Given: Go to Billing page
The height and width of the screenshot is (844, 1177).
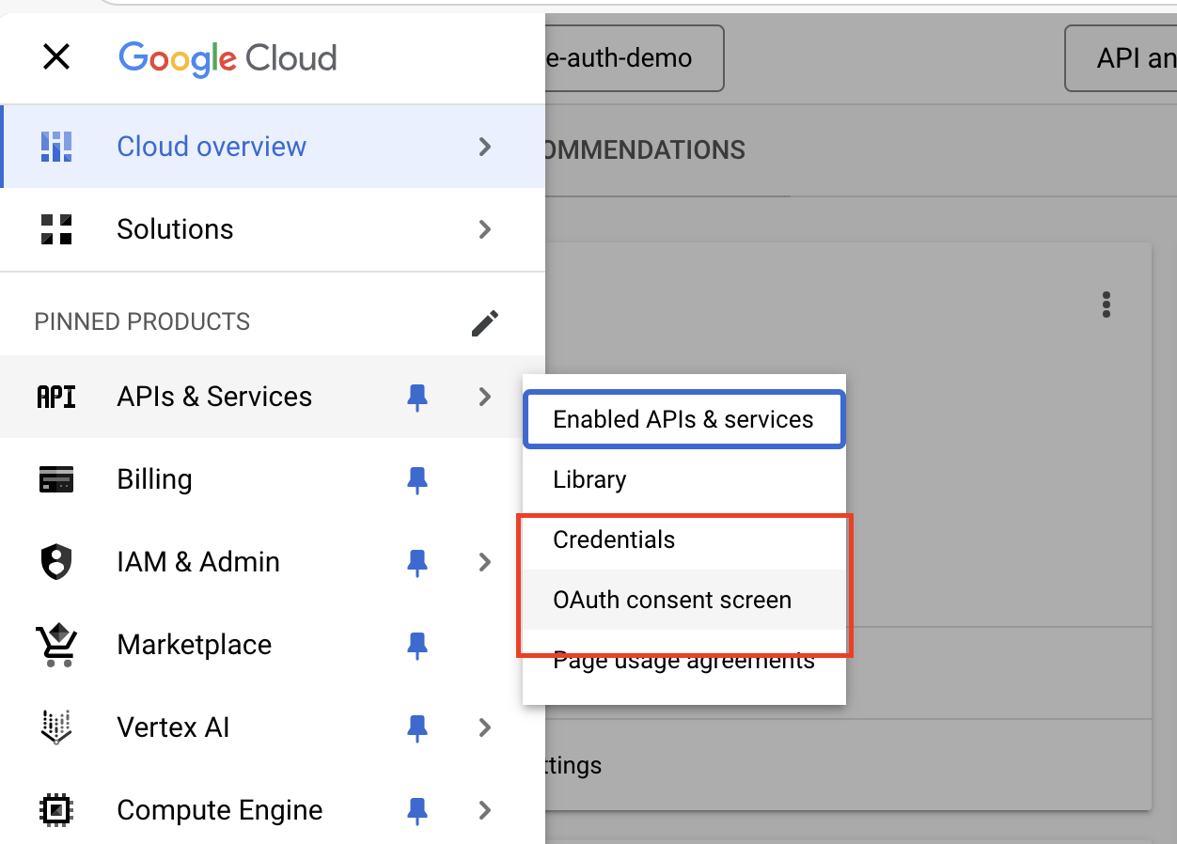Looking at the screenshot, I should point(273,479).
